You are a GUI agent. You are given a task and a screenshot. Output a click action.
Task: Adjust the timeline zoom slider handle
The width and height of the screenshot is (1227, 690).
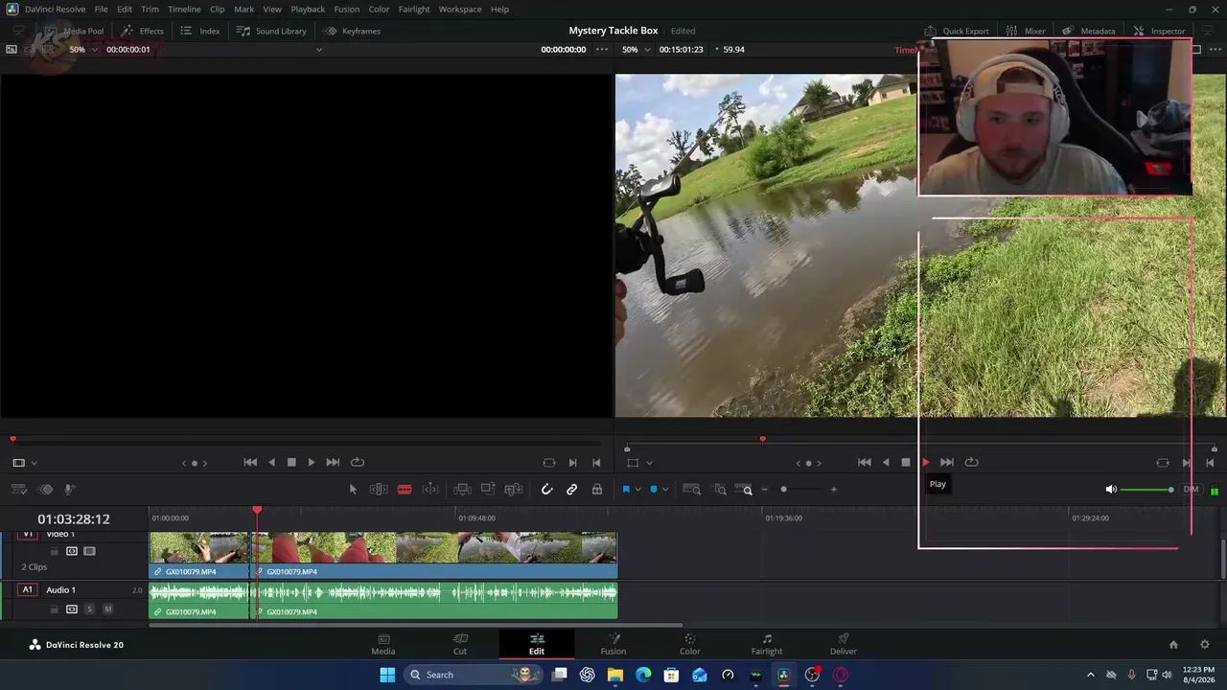pyautogui.click(x=783, y=490)
